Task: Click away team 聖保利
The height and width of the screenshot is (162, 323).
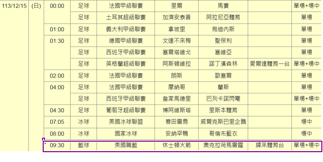Action: pyautogui.click(x=223, y=41)
